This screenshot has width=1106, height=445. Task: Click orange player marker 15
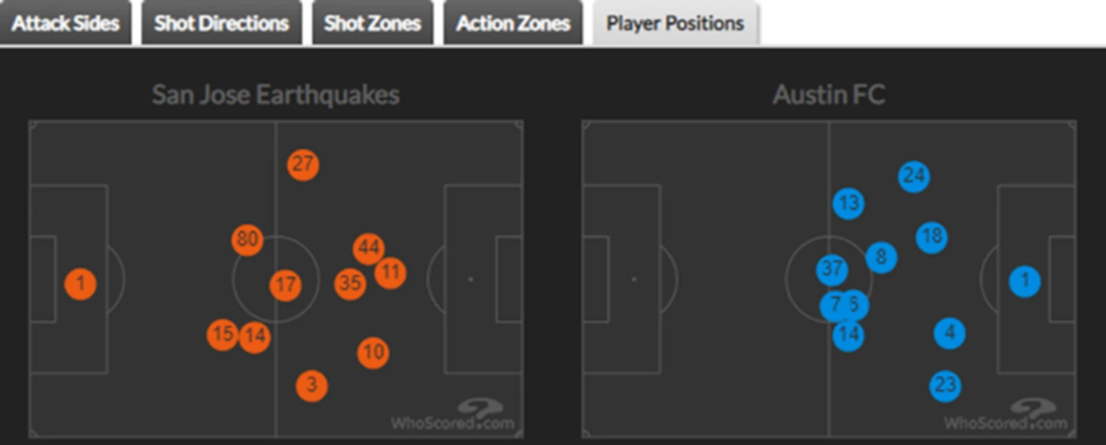click(x=223, y=335)
